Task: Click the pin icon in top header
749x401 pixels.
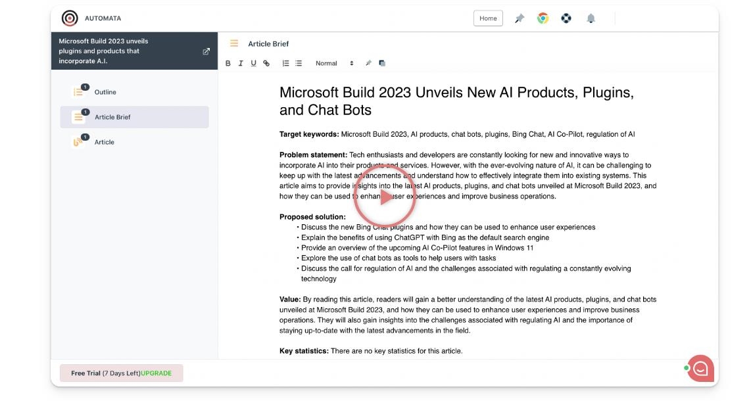Action: point(519,18)
